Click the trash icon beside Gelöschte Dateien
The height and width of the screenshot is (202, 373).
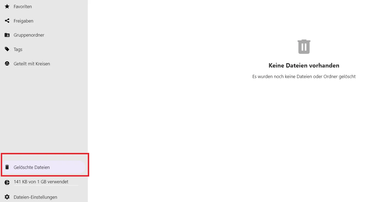tap(7, 167)
